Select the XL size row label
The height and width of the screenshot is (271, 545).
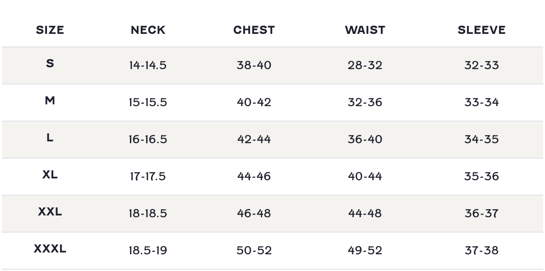pos(50,175)
